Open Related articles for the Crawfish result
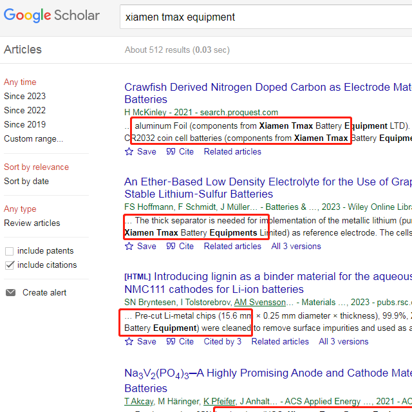Screen dimensions: 412x412 click(x=232, y=152)
